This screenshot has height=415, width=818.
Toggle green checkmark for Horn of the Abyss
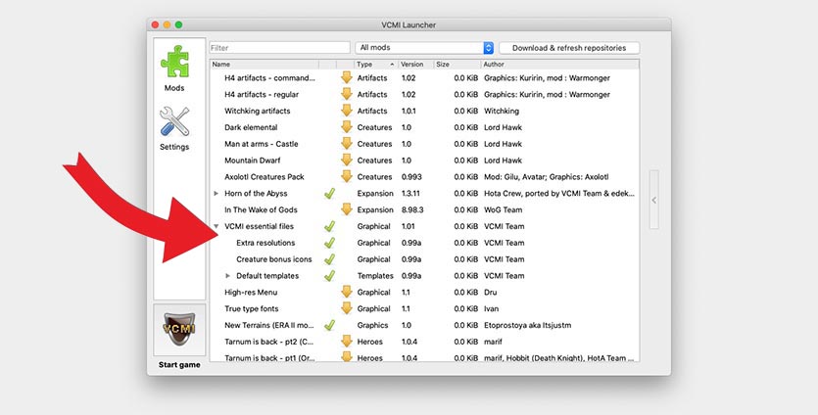(x=330, y=194)
